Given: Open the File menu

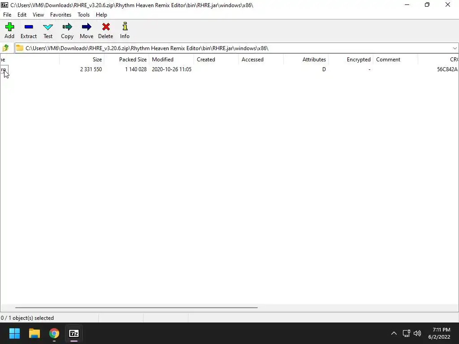Looking at the screenshot, I should point(7,15).
